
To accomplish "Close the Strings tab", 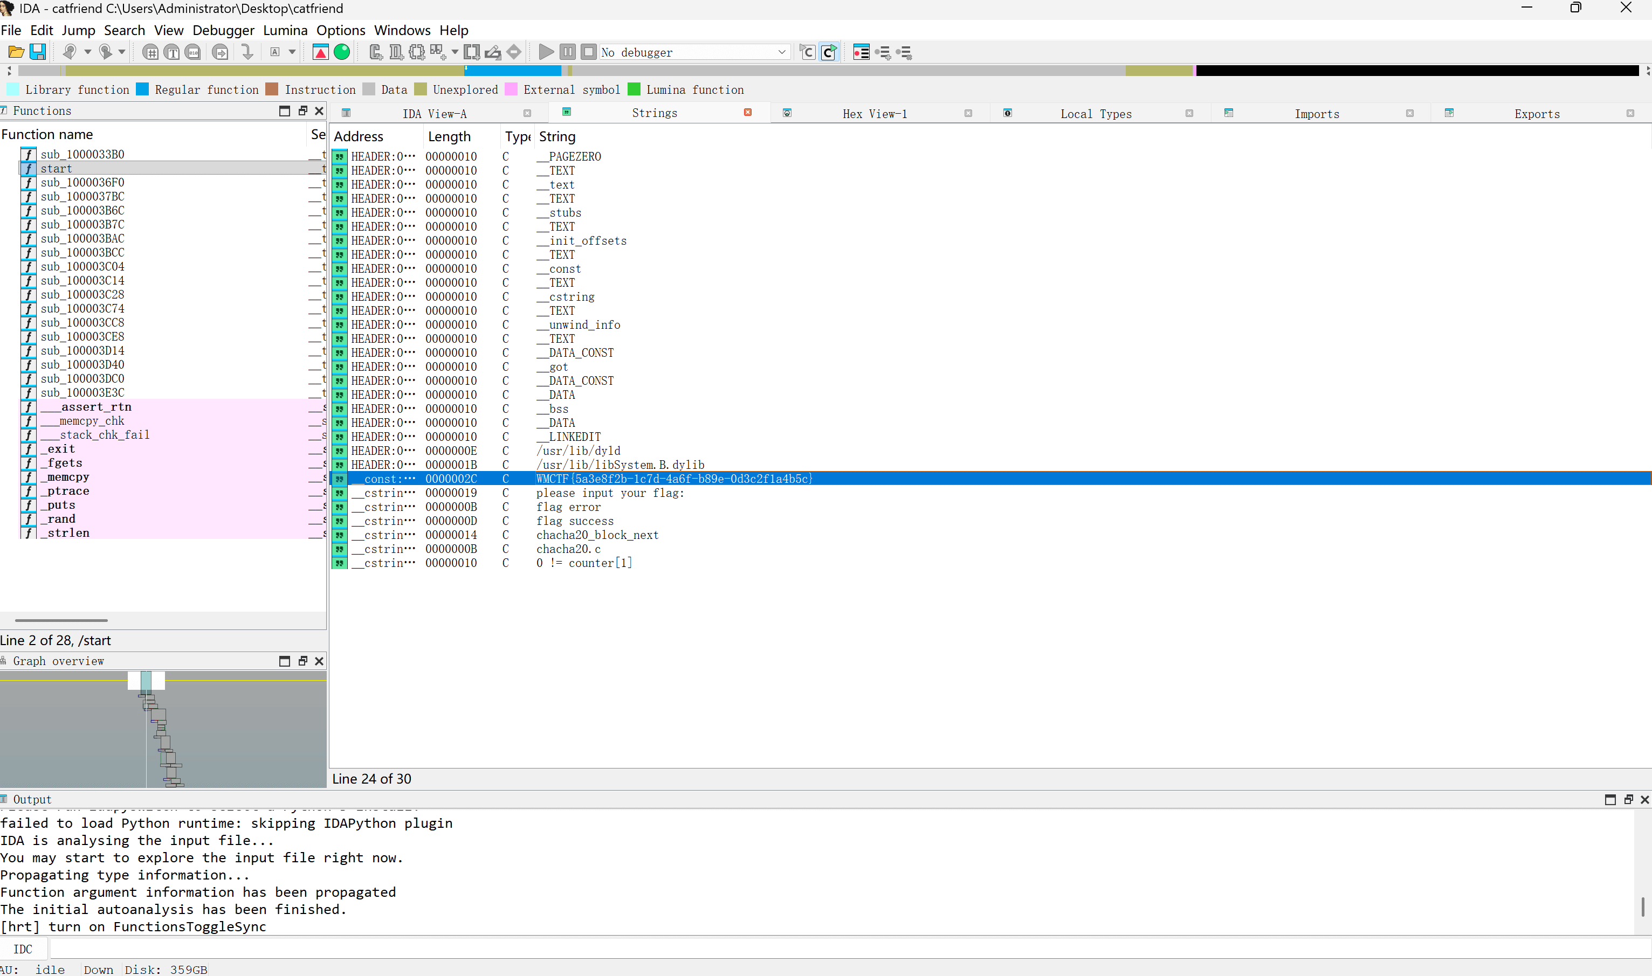I will click(x=748, y=113).
